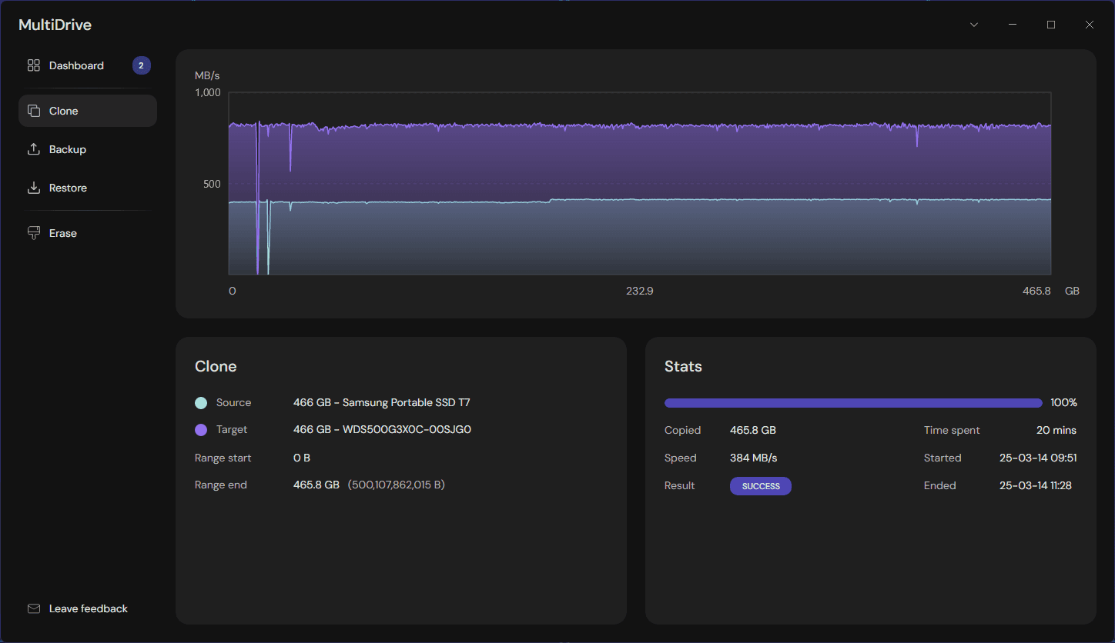Viewport: 1115px width, 643px height.
Task: Click the Dashboard notification badge showing 2
Action: pos(141,65)
